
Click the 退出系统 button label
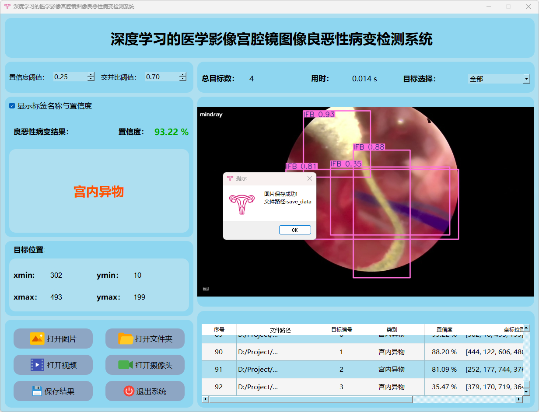[151, 391]
